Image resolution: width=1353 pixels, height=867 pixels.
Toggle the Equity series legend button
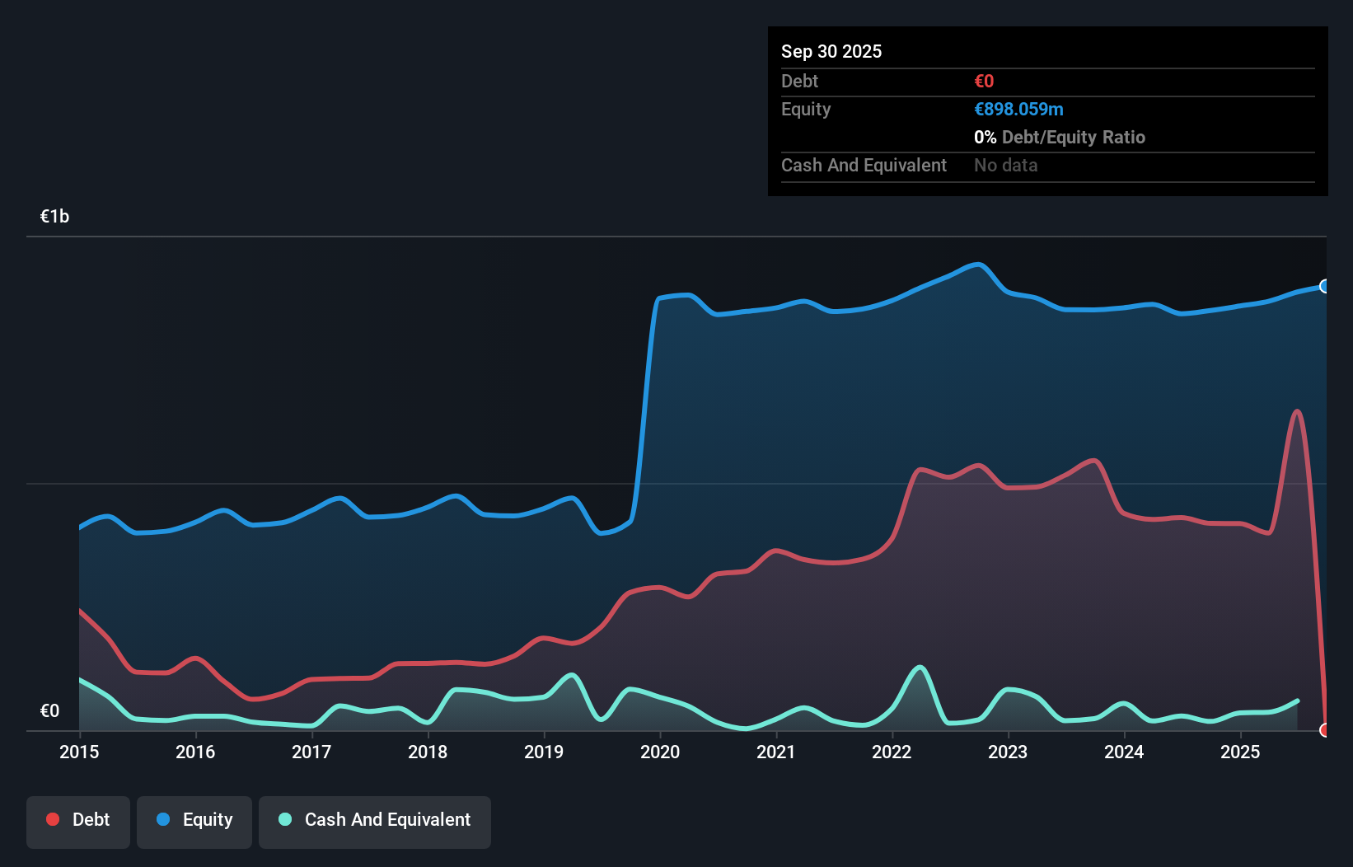tap(194, 822)
